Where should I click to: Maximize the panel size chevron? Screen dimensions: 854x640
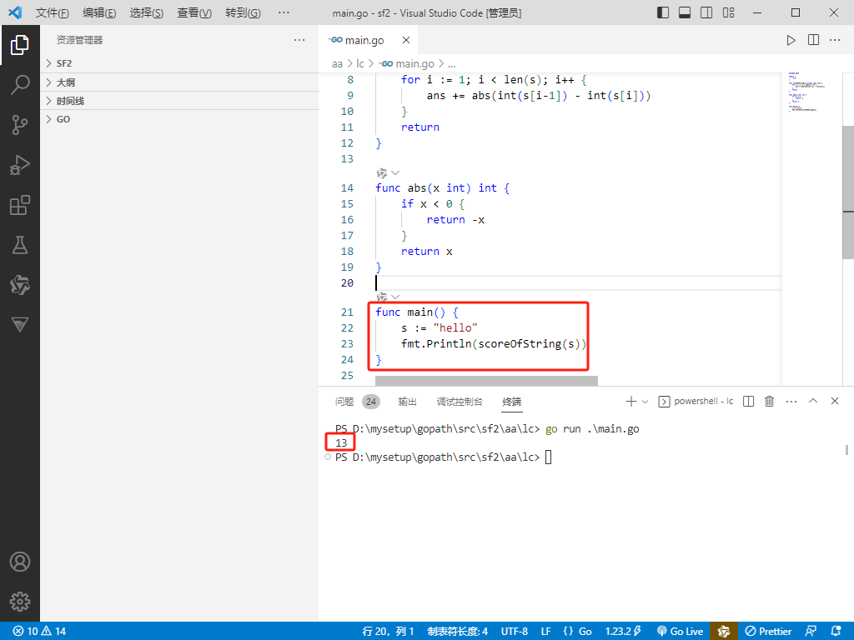pos(813,401)
